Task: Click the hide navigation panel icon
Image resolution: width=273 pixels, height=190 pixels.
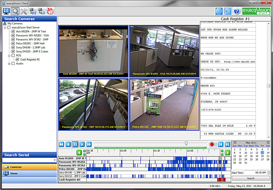Action: pyautogui.click(x=227, y=11)
